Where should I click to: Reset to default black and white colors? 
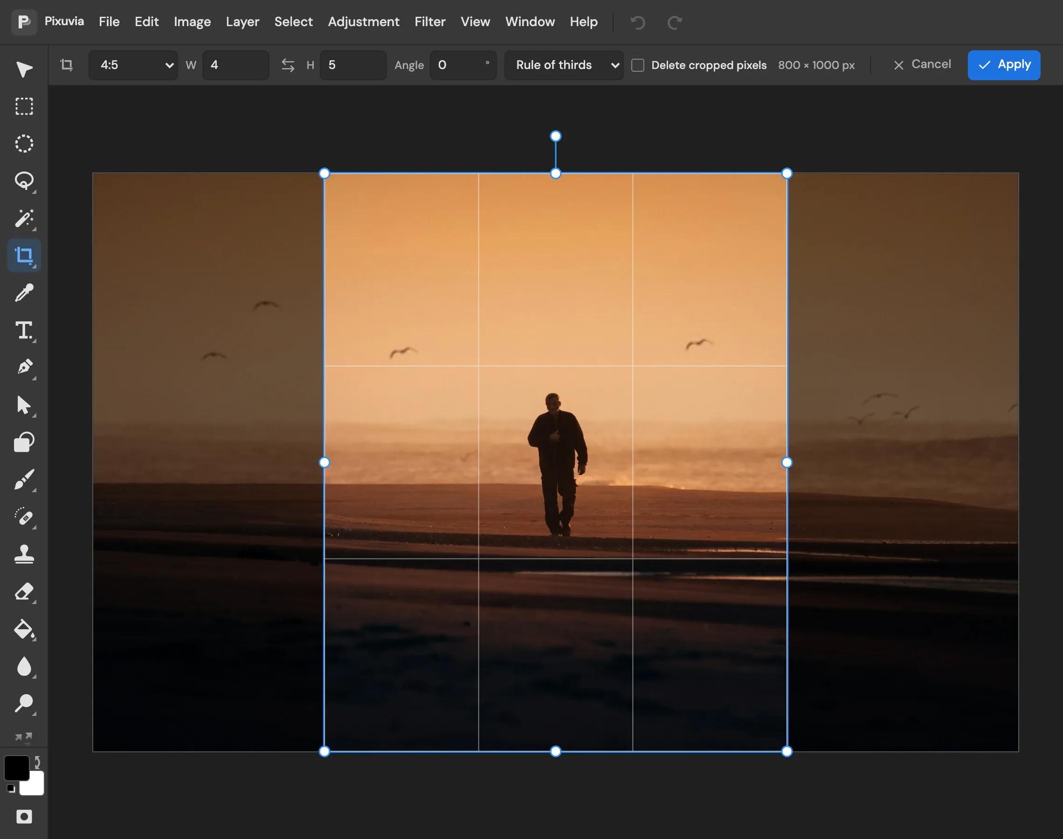tap(11, 788)
